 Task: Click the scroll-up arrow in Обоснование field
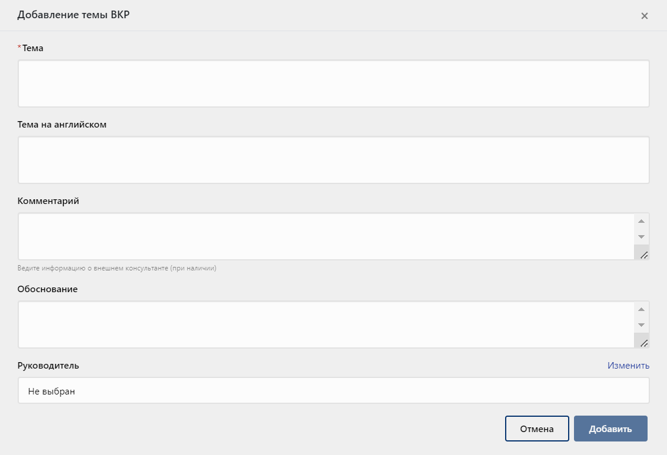click(641, 310)
